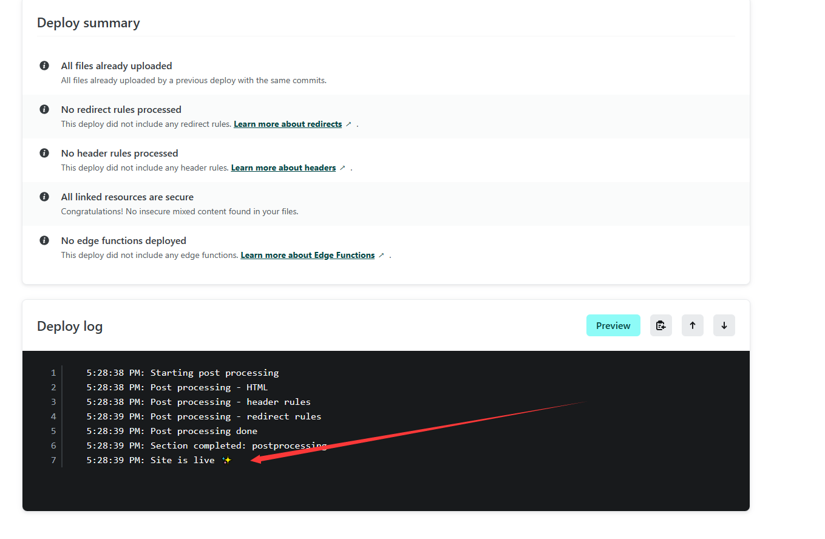
Task: Click the Post processing done log entry
Action: point(172,431)
